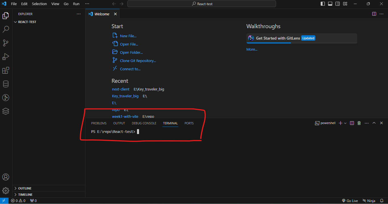Click the Ninja status bar item

click(x=369, y=201)
